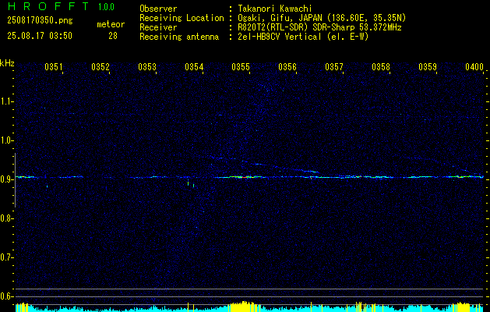Click the 0352 time marker
Image resolution: width=490 pixels, height=312 pixels.
click(x=100, y=66)
